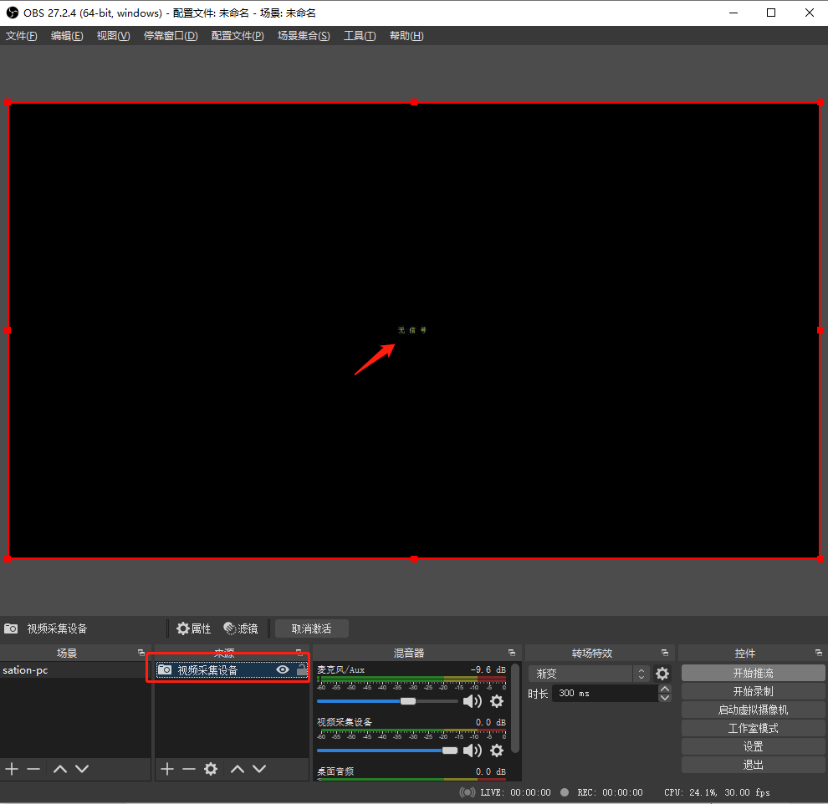This screenshot has height=804, width=828.
Task: Move the source up with the arrow icon
Action: (x=238, y=769)
